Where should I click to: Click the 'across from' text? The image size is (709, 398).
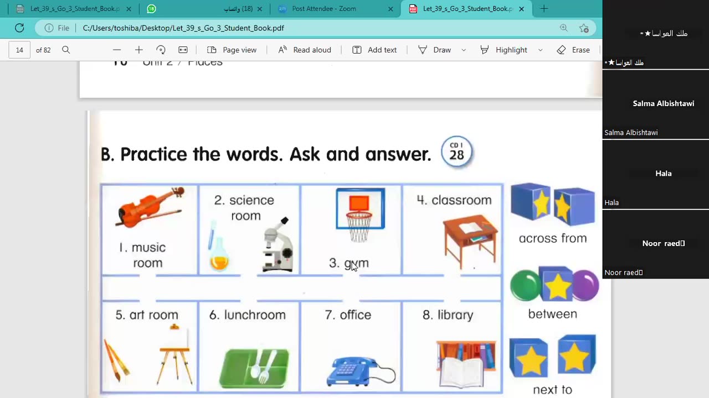pos(553,238)
